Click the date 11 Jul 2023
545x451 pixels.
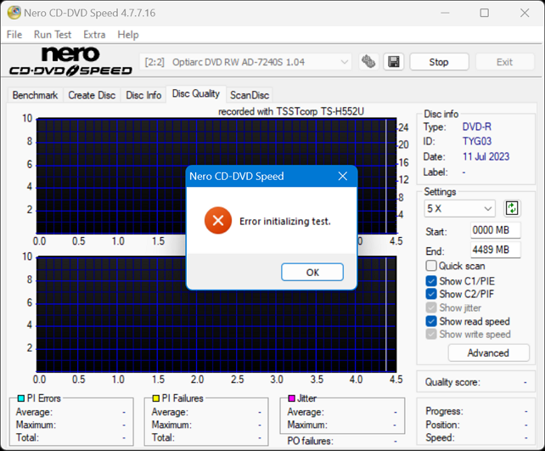(x=486, y=156)
